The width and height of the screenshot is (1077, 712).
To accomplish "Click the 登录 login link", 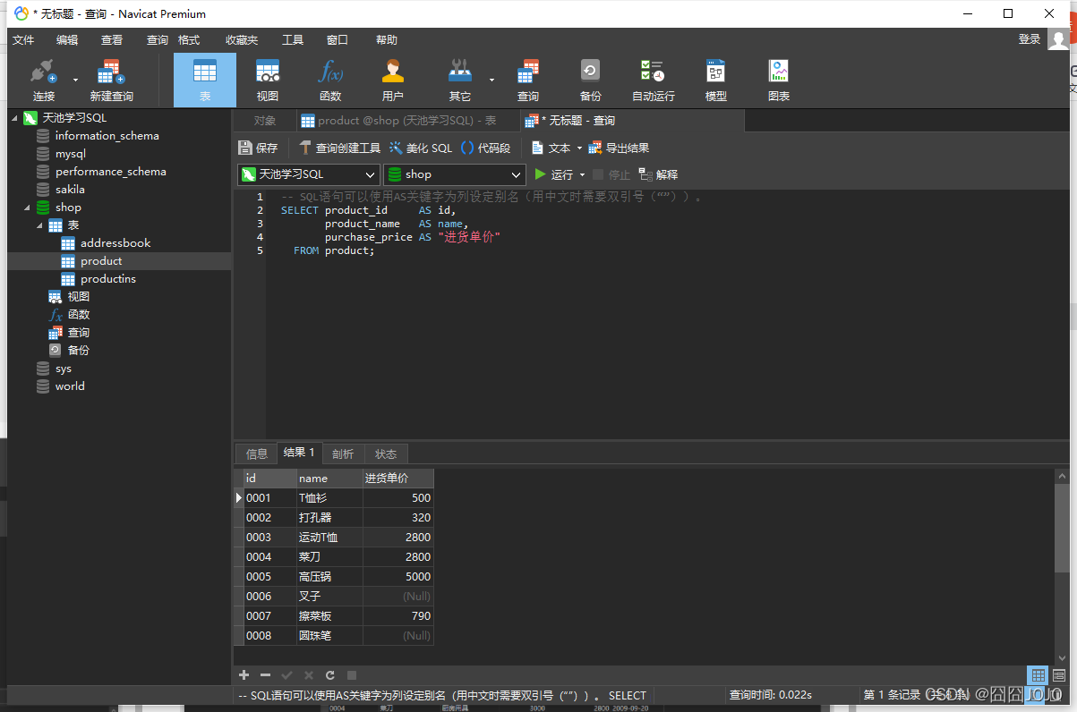I will [x=1030, y=39].
